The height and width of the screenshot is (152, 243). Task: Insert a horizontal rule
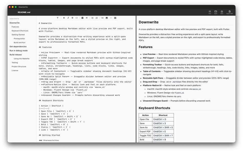pos(111,18)
